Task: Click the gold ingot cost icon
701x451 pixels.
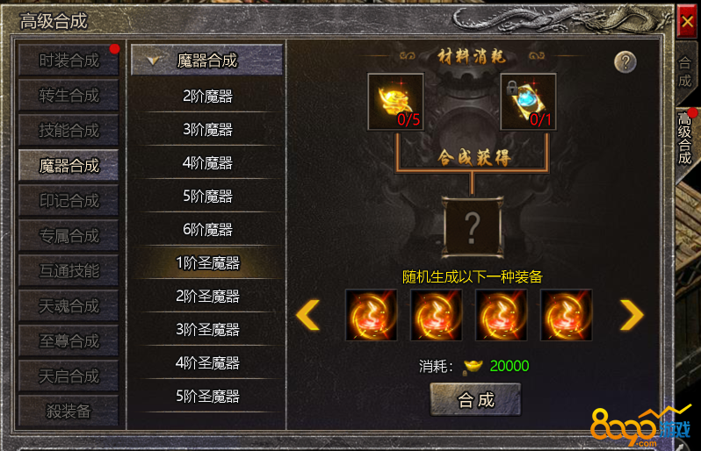Action: click(473, 367)
